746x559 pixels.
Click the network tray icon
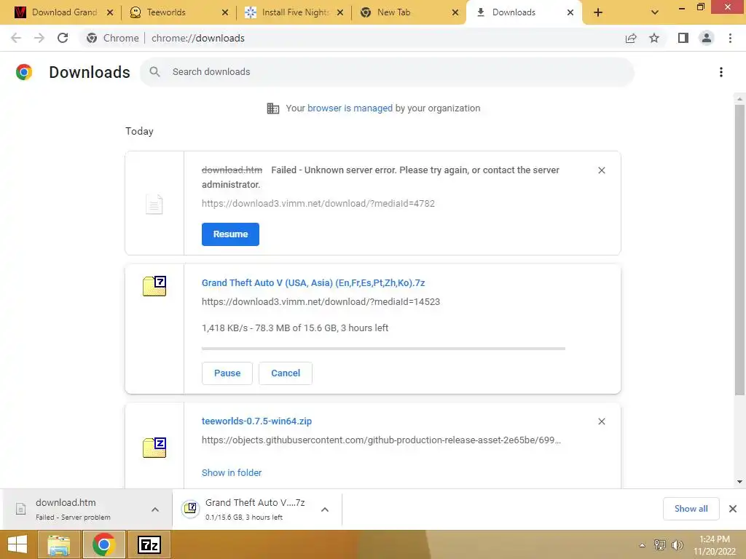(x=660, y=545)
